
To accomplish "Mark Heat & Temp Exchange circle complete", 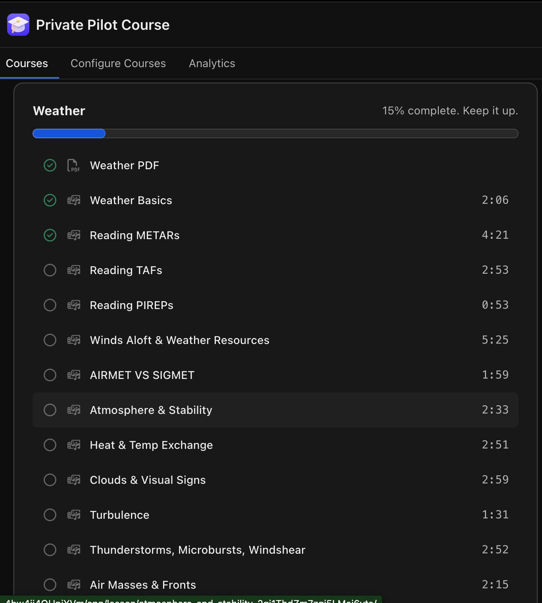I will click(x=50, y=445).
